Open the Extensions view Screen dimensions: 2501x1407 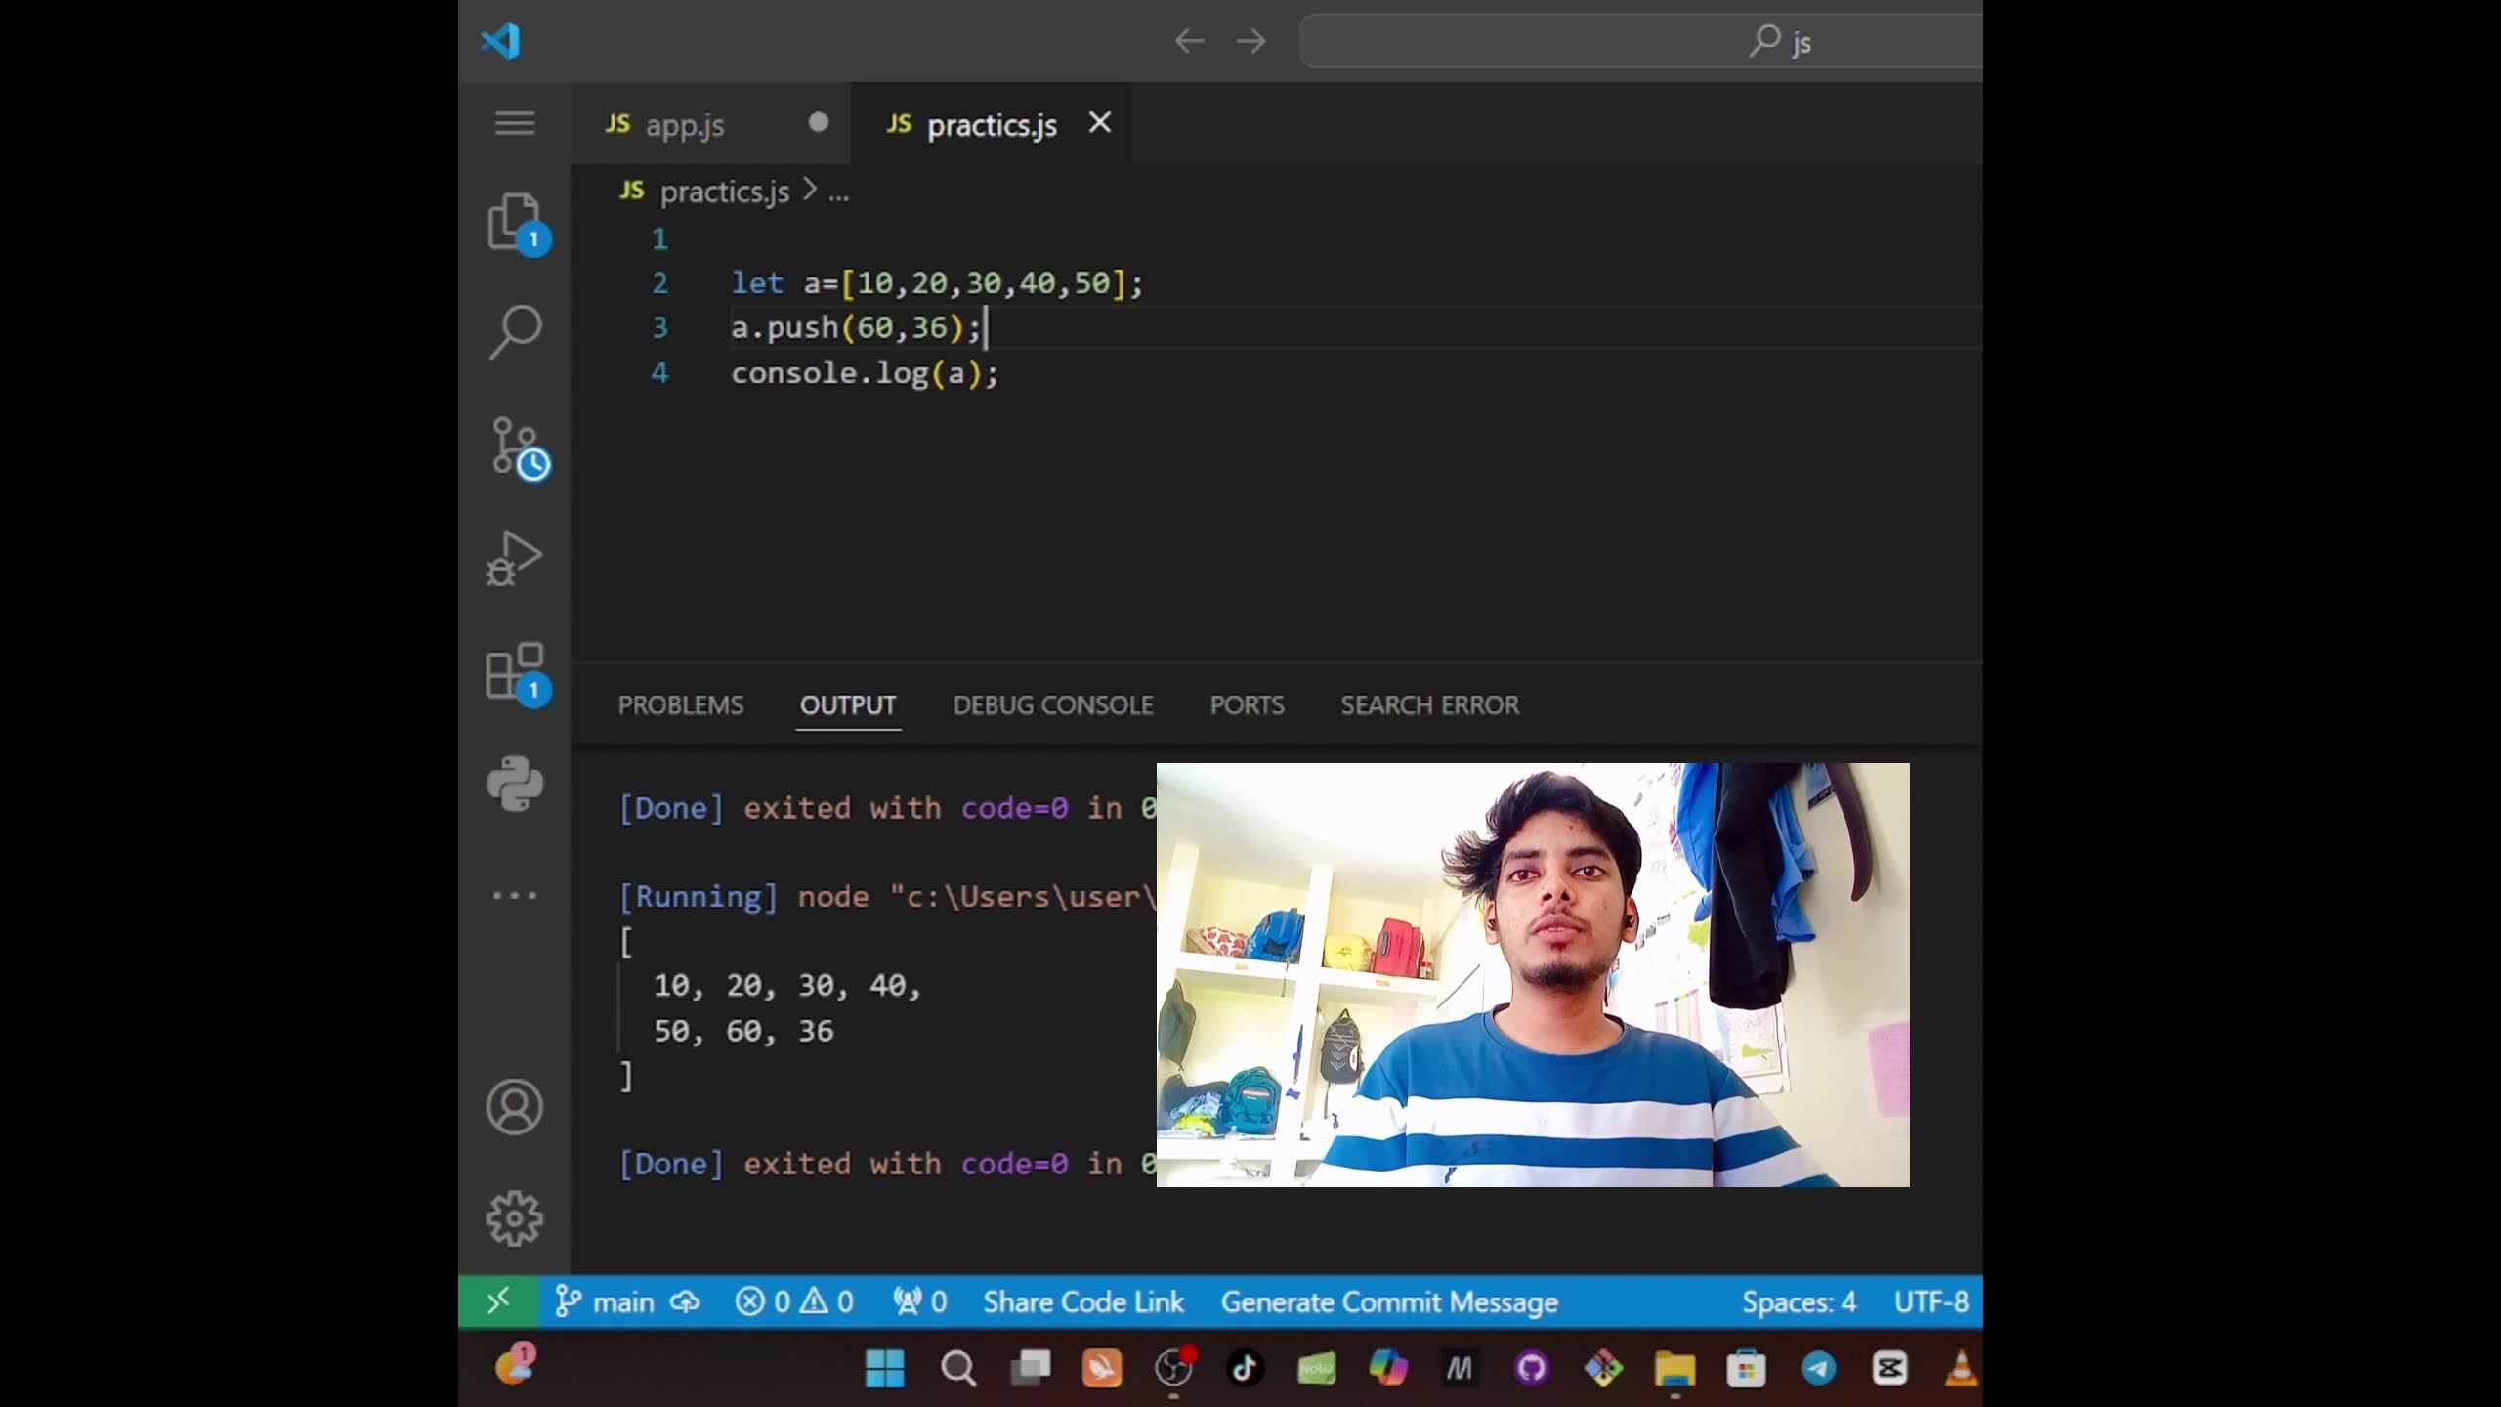[x=515, y=672]
